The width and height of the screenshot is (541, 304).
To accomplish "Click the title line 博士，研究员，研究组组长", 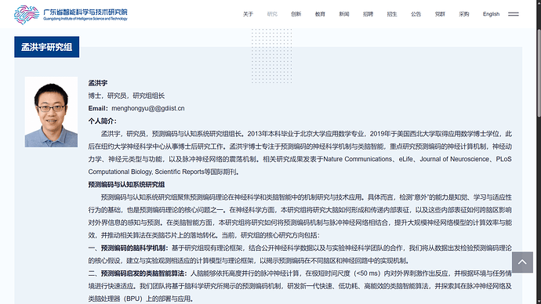I will coord(126,96).
